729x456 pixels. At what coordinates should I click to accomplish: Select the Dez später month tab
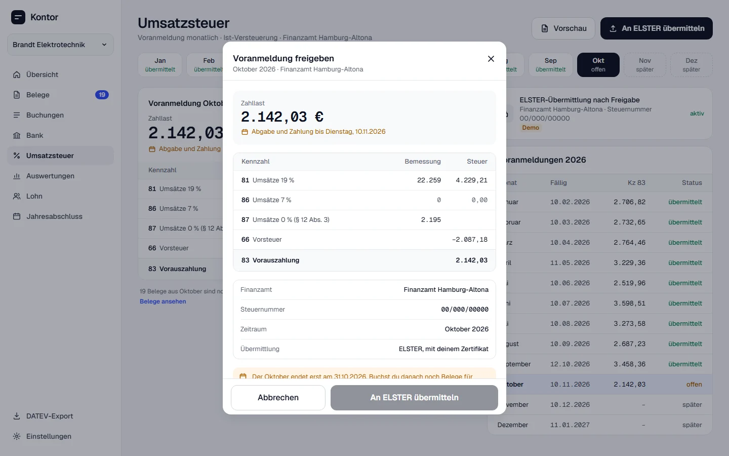point(692,65)
